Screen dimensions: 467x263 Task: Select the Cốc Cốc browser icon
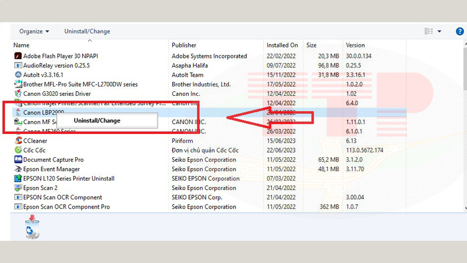coord(18,150)
